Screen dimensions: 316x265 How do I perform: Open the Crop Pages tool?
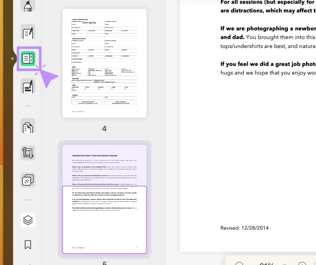pyautogui.click(x=28, y=153)
